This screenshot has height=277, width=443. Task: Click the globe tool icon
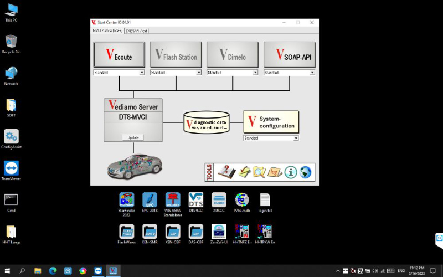[x=306, y=172]
